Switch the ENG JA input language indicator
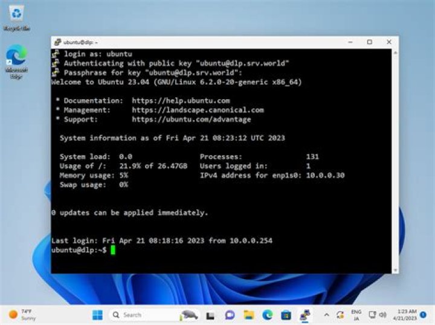This screenshot has height=325, width=435. point(356,315)
